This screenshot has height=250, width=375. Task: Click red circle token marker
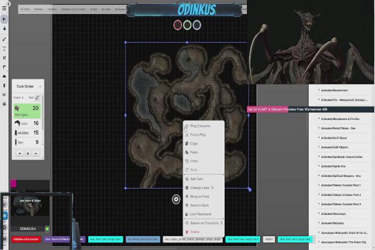click(x=177, y=25)
